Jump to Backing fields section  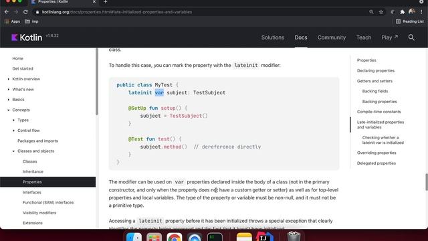click(375, 91)
